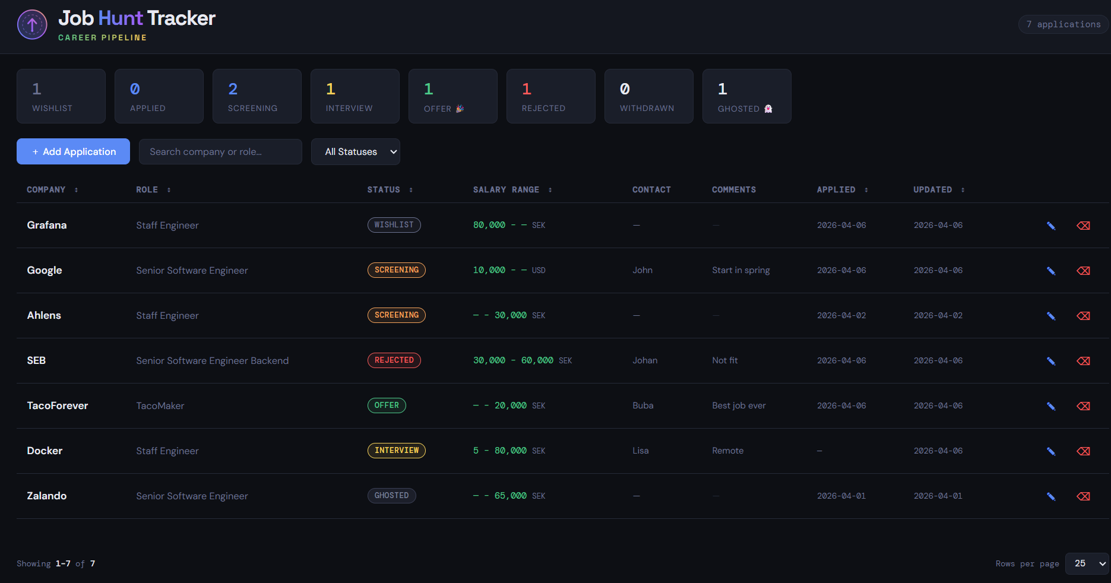Image resolution: width=1111 pixels, height=583 pixels.
Task: Edit the SEB application entry
Action: click(1051, 361)
